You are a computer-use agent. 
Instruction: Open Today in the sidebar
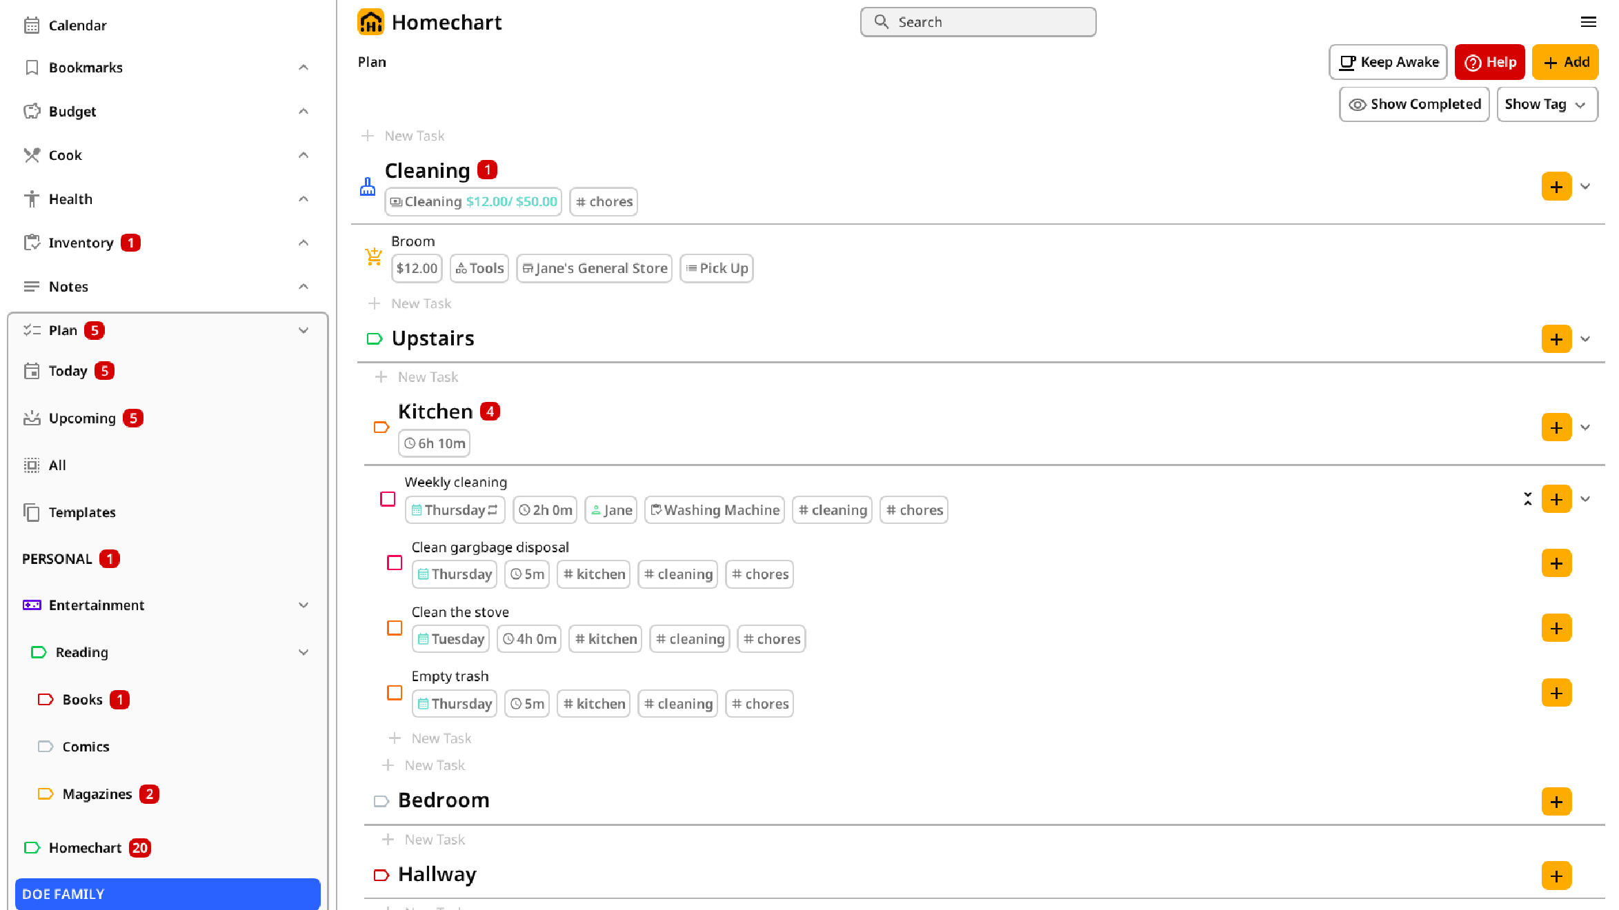pos(68,371)
